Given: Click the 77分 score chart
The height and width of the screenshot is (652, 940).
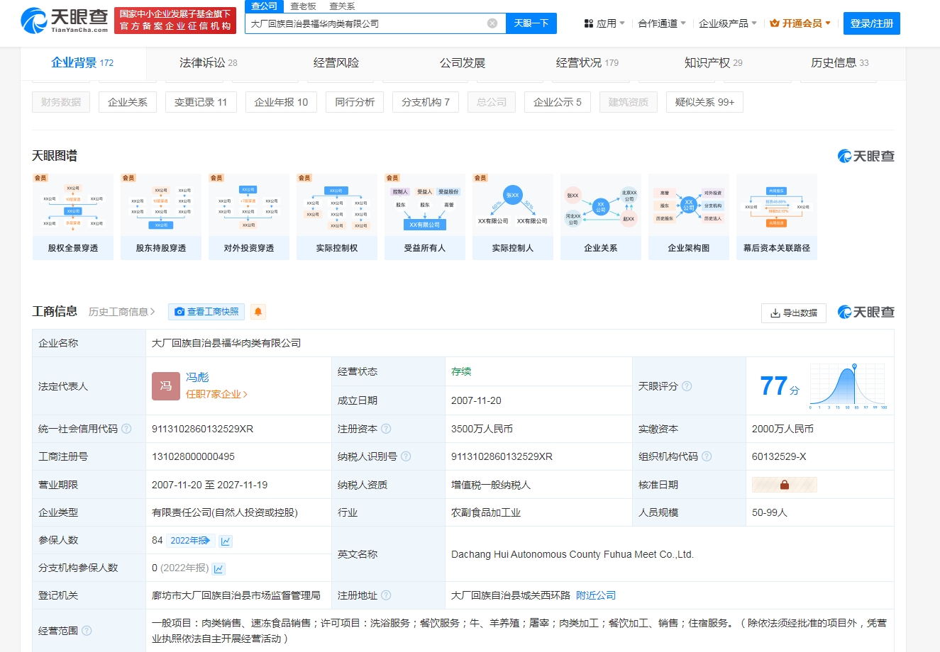Looking at the screenshot, I should pos(848,386).
